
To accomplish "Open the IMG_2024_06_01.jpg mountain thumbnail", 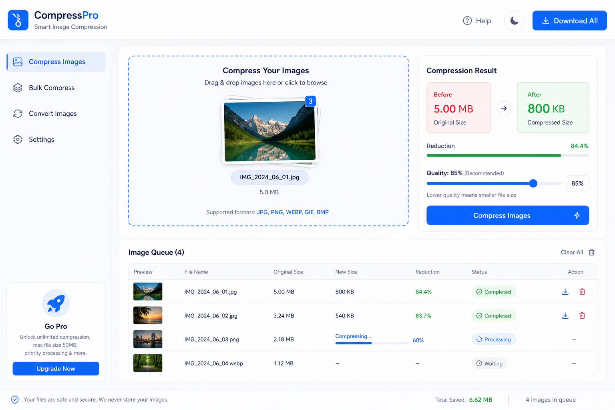I will point(148,291).
